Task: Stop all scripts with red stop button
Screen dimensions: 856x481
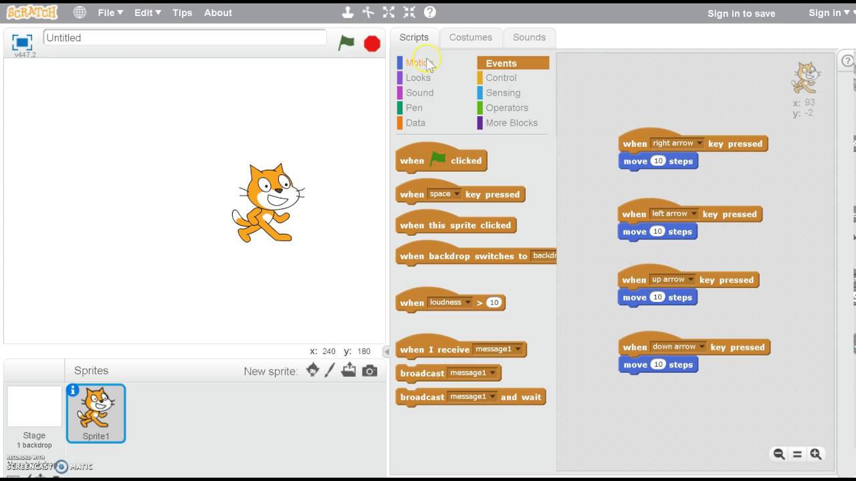Action: click(372, 43)
